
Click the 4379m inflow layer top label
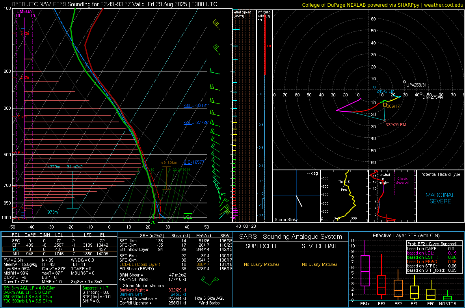point(54,167)
